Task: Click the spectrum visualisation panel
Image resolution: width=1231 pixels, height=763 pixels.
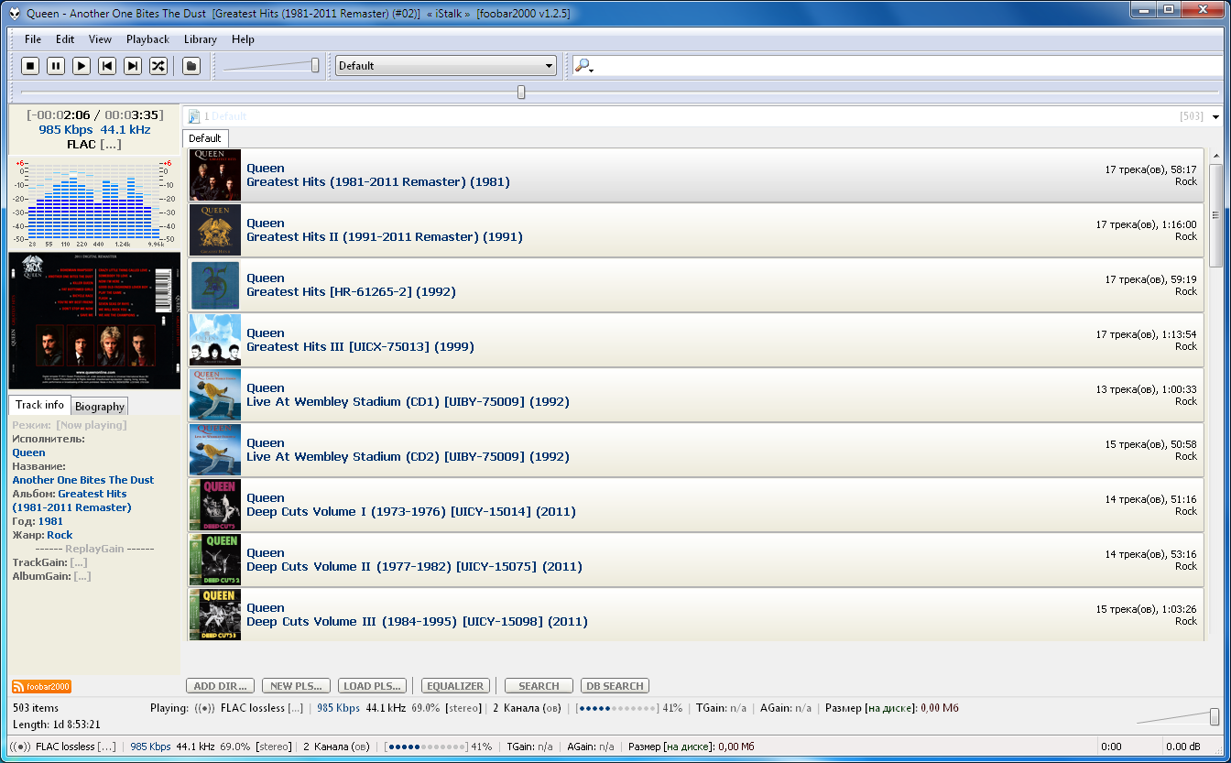Action: tap(94, 203)
